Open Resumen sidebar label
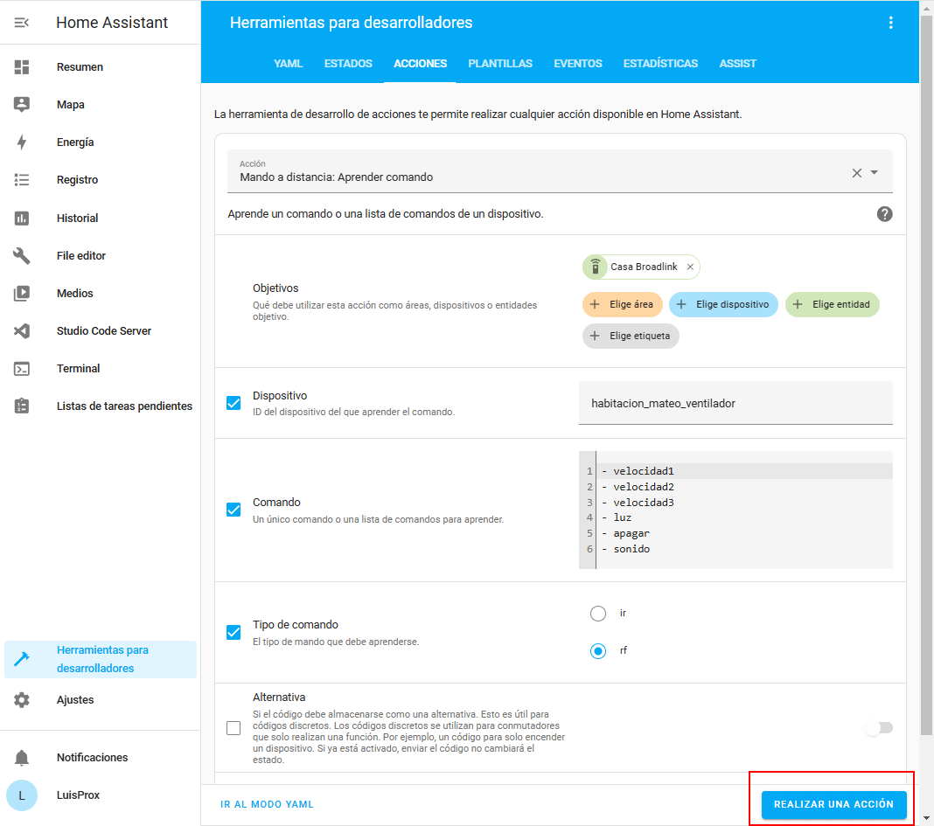 (80, 66)
